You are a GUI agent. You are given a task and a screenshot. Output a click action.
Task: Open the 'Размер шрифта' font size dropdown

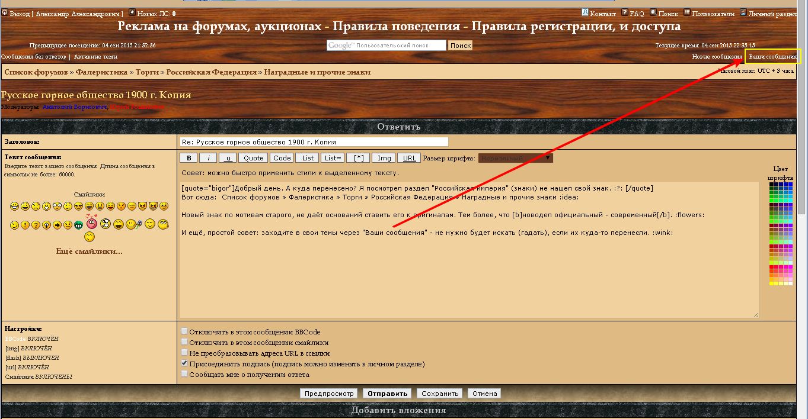point(515,158)
